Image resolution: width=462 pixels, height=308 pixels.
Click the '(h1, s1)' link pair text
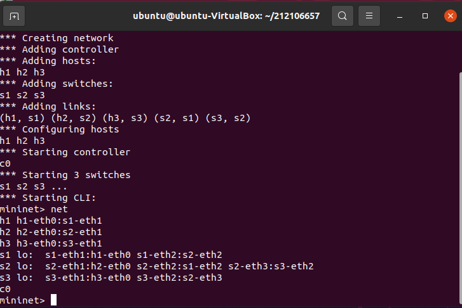point(22,118)
